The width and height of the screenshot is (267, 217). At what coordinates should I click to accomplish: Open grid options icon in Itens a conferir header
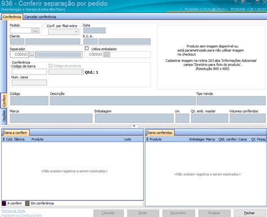point(3,139)
